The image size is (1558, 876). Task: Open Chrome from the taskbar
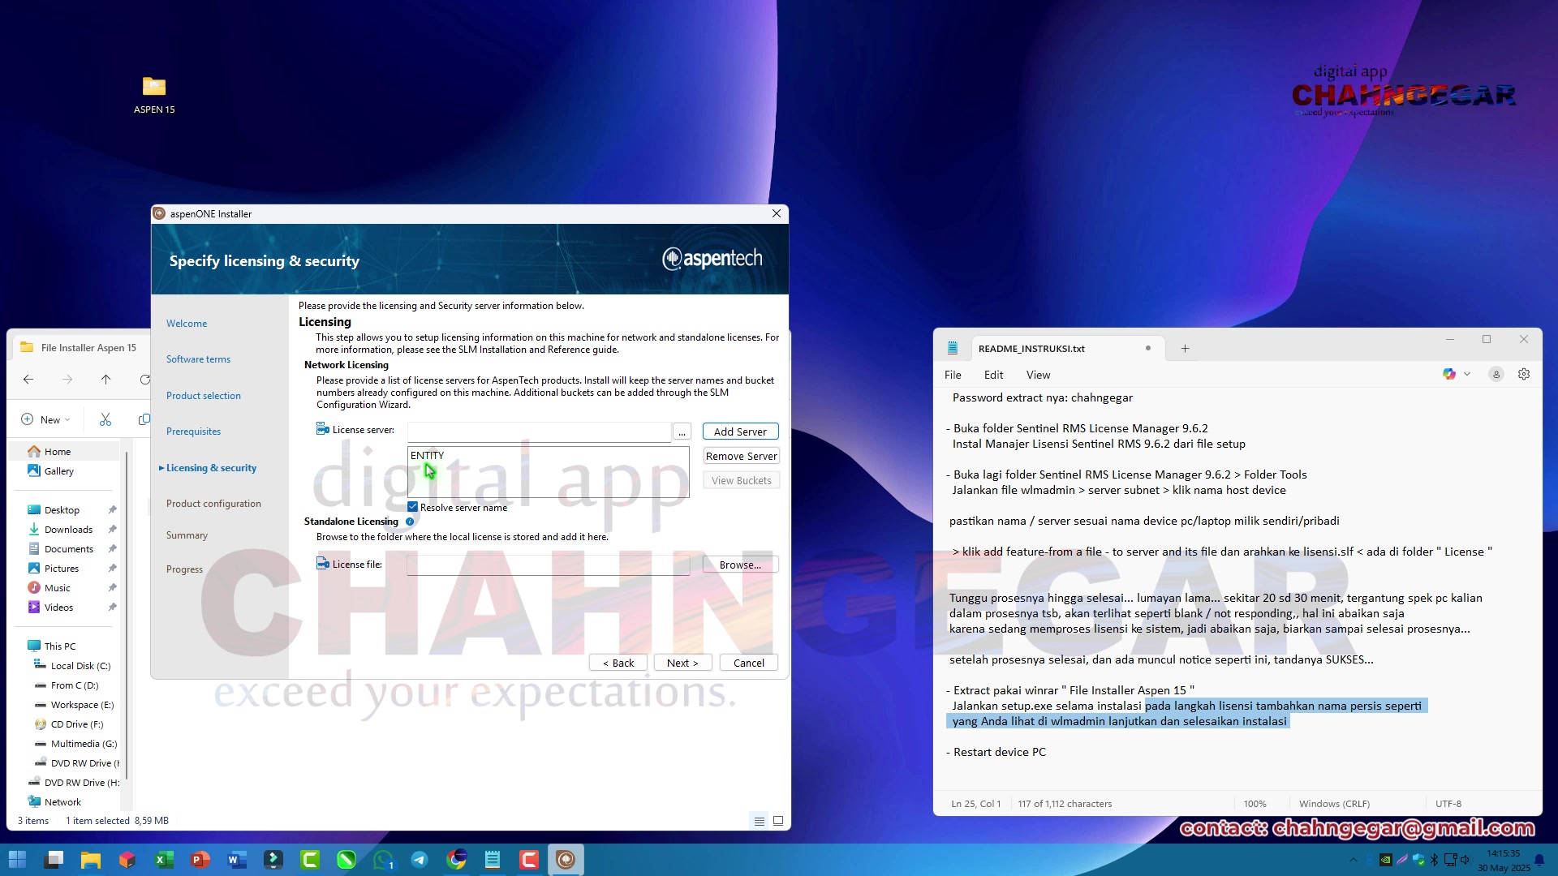click(456, 860)
